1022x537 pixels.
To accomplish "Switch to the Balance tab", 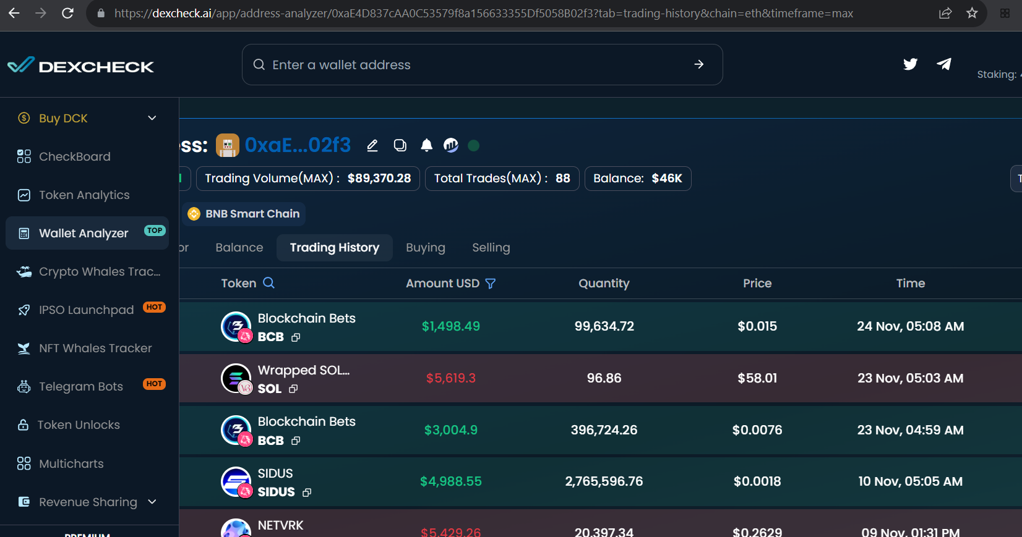I will [239, 248].
